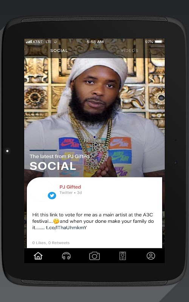Click the PJ Gifted username
189x302 pixels.
coord(70,187)
